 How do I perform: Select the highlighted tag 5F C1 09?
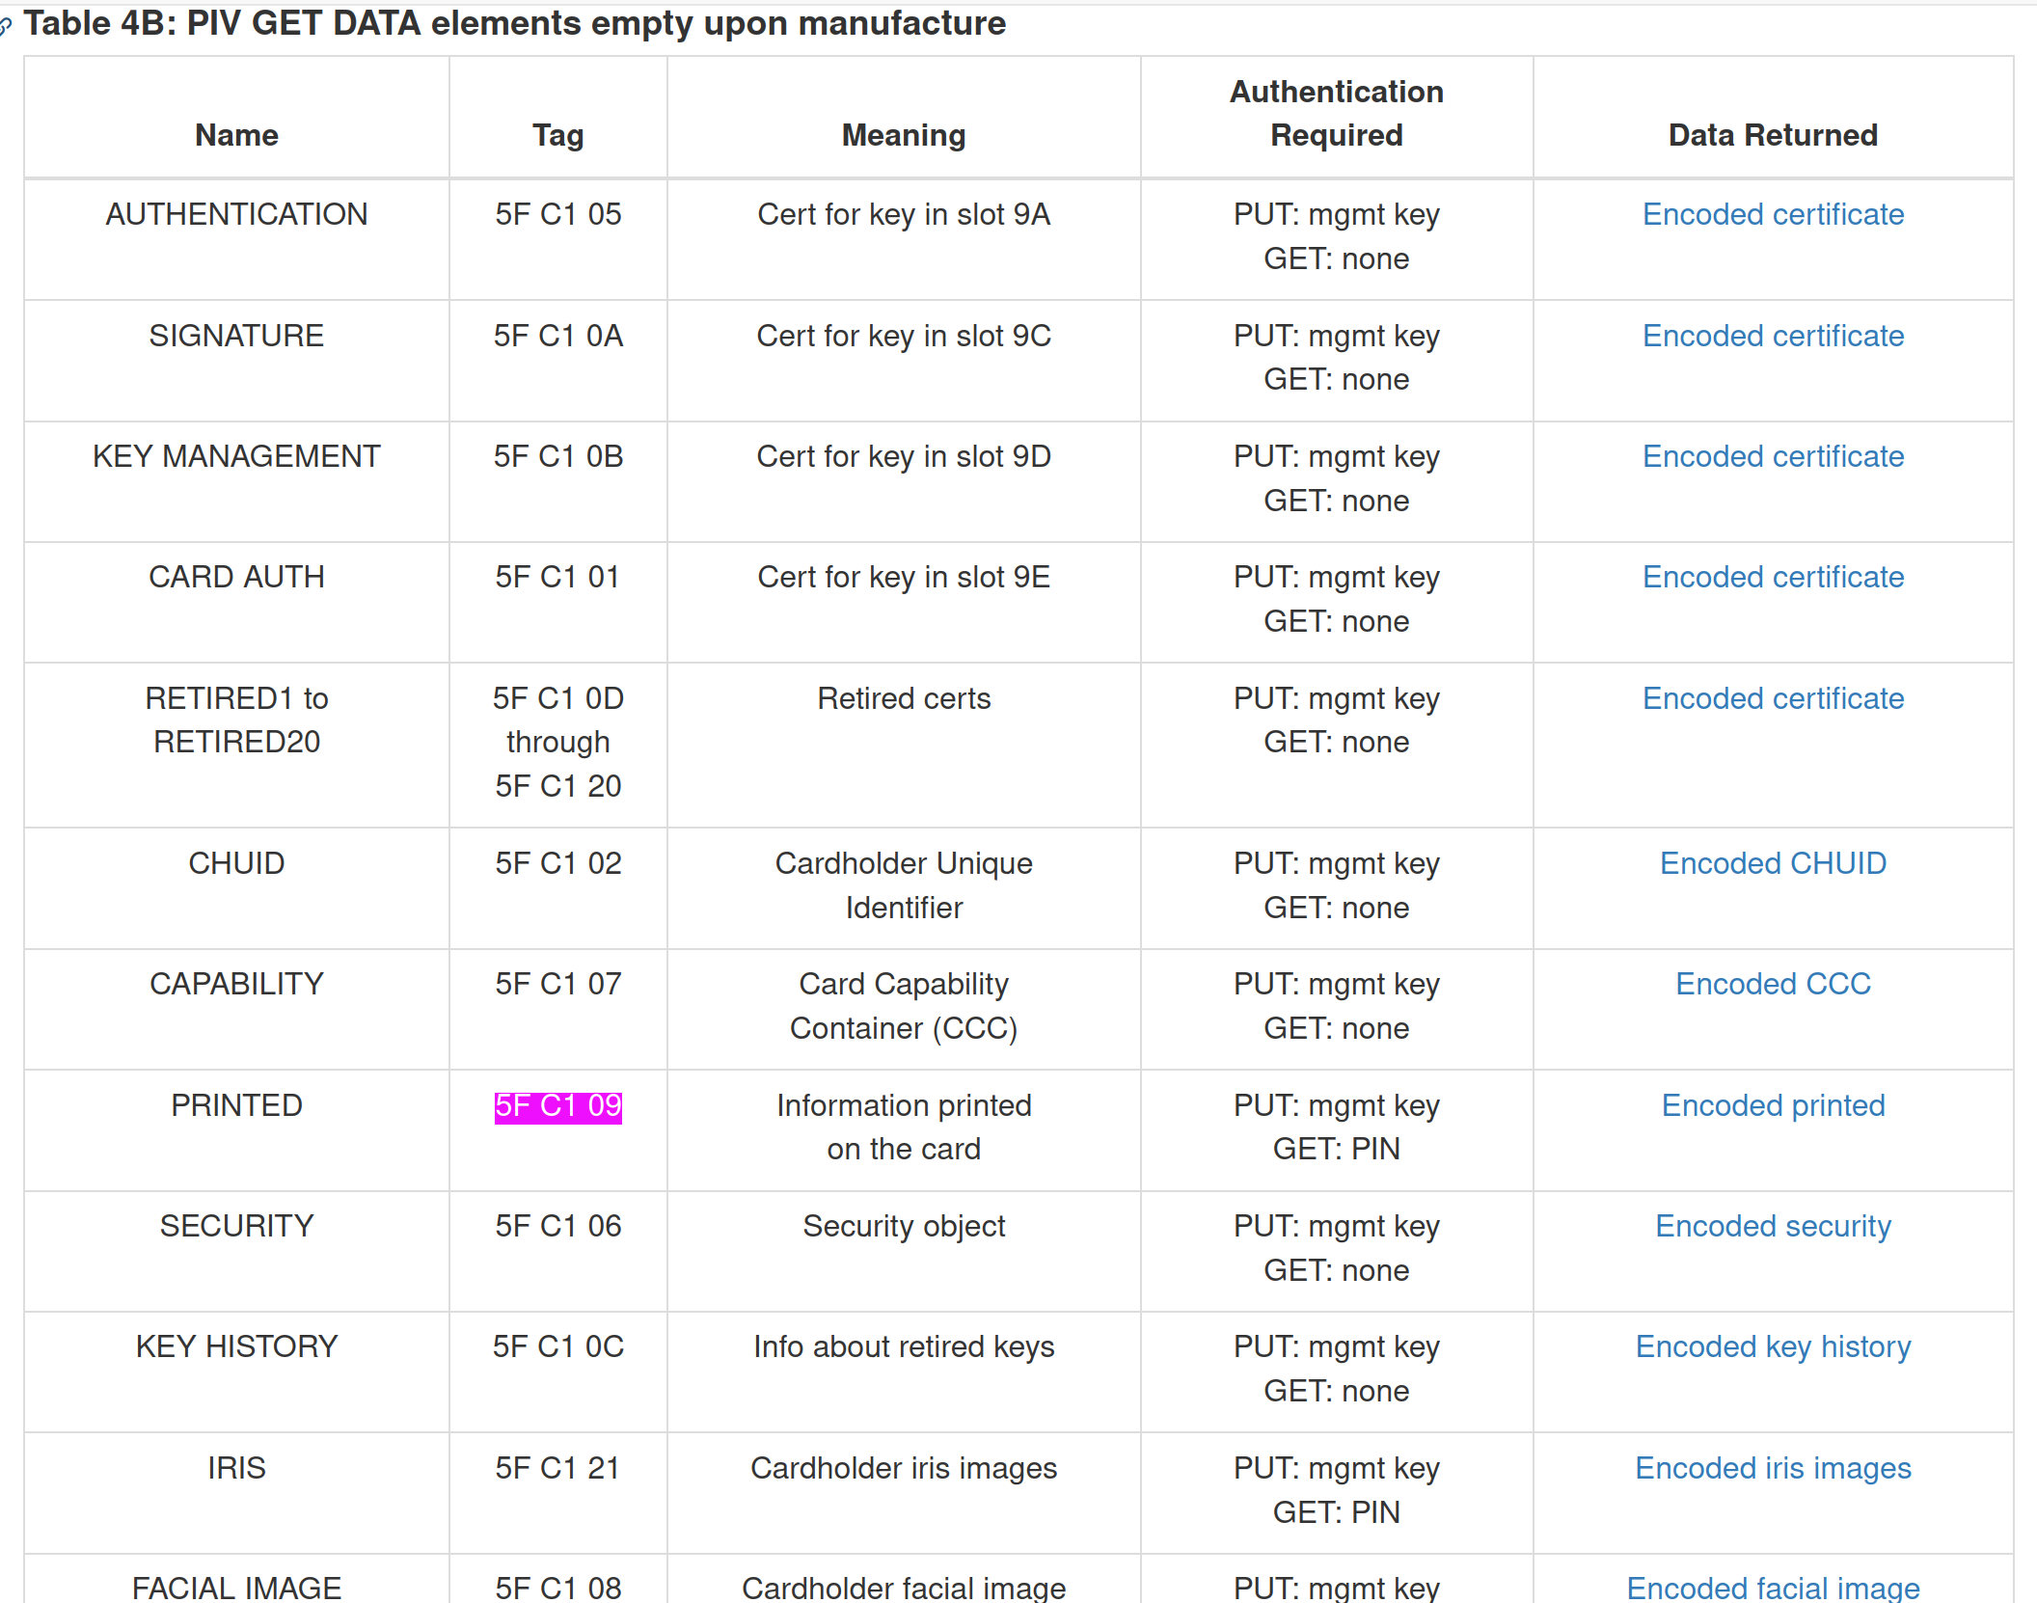click(x=557, y=1106)
